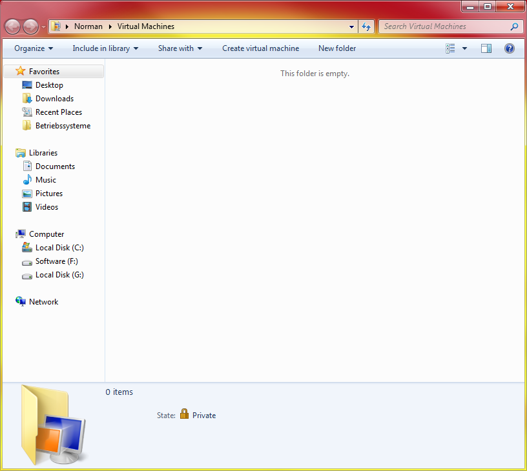
Task: Click the Forward navigation arrow button
Action: 30,26
